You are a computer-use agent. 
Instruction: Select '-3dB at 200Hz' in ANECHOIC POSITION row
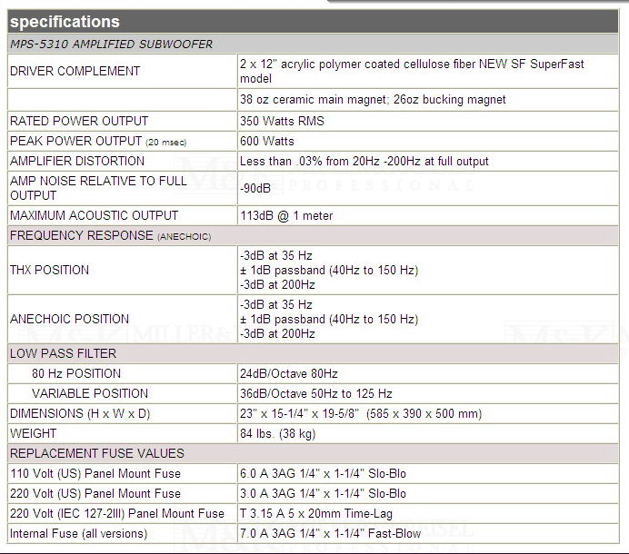pos(277,333)
